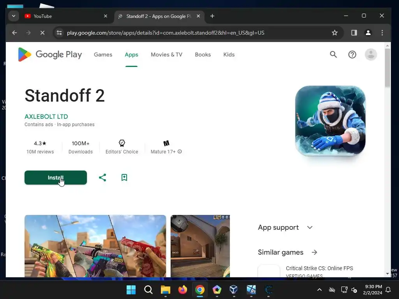Open the second gameplay screenshot
The image size is (399, 299).
coord(200,246)
